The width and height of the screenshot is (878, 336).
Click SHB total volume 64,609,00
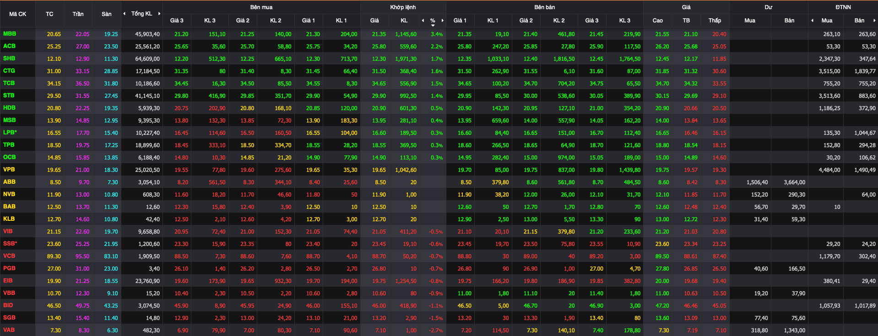click(x=147, y=59)
